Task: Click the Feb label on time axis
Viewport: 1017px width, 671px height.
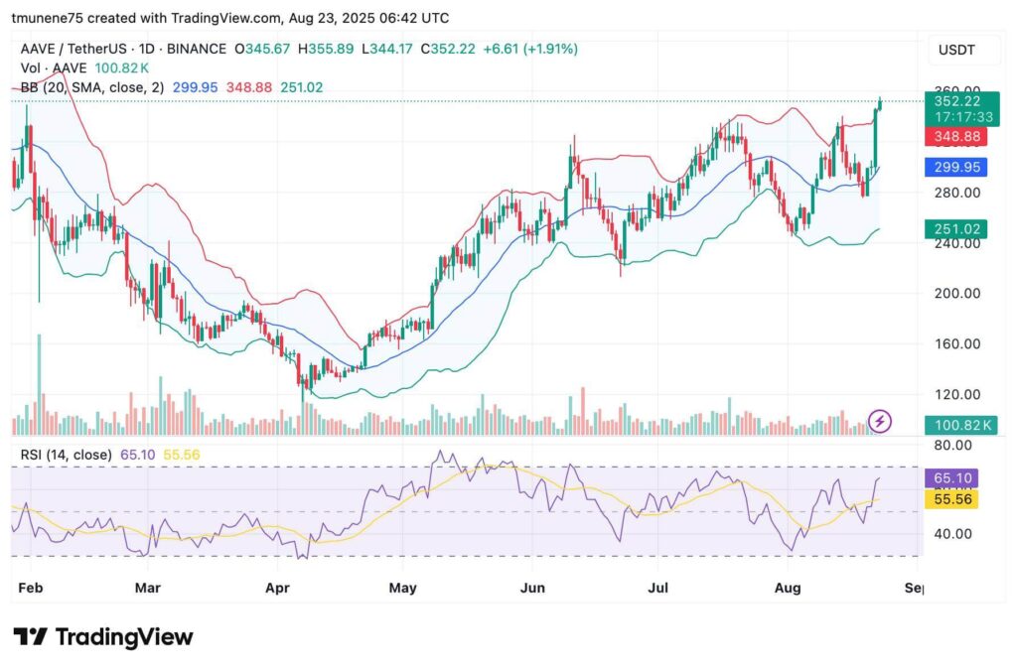Action: pyautogui.click(x=31, y=588)
